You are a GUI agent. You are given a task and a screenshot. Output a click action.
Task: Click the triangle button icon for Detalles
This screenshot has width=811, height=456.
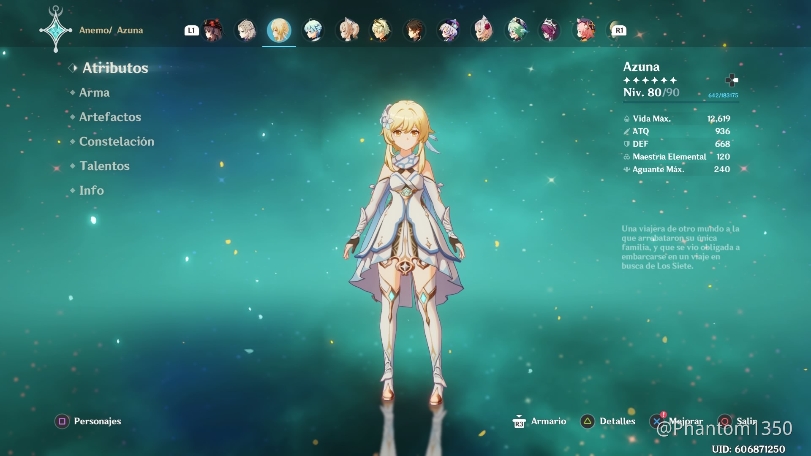(x=588, y=421)
